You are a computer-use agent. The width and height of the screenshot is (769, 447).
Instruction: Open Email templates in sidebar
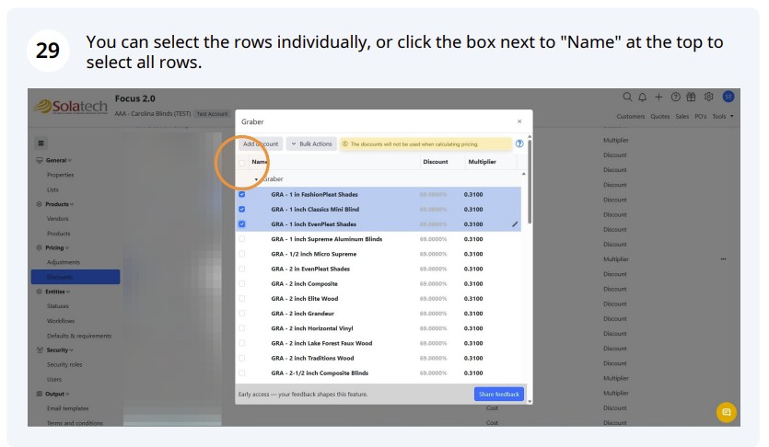pyautogui.click(x=67, y=408)
